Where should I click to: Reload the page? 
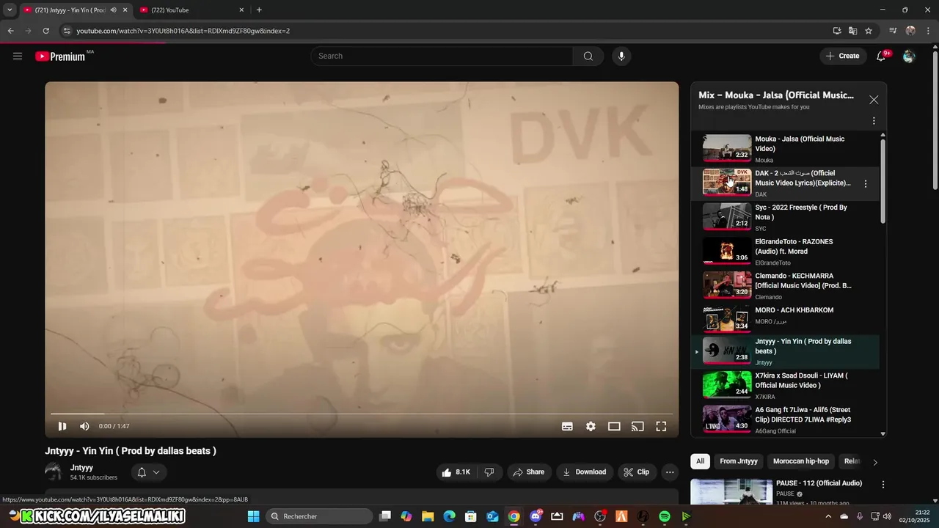(45, 31)
